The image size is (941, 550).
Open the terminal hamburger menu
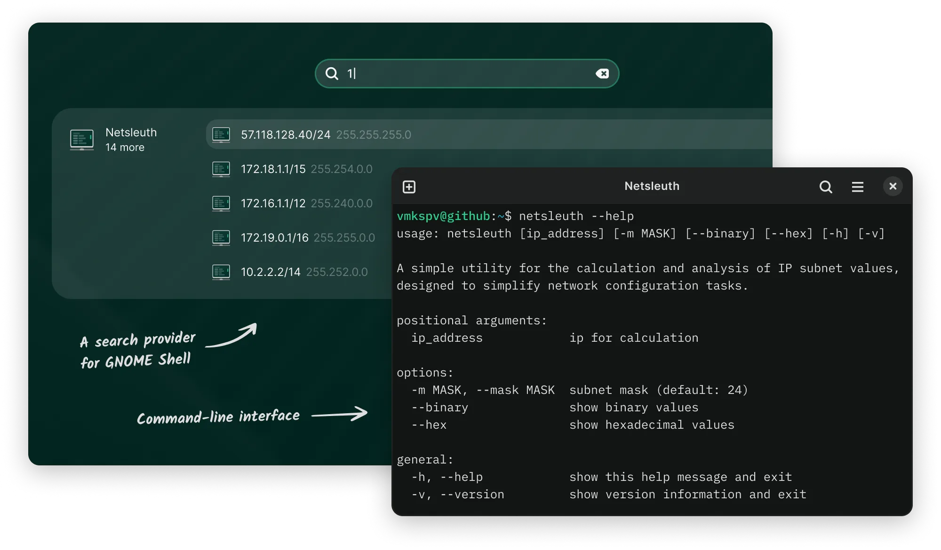[857, 187]
